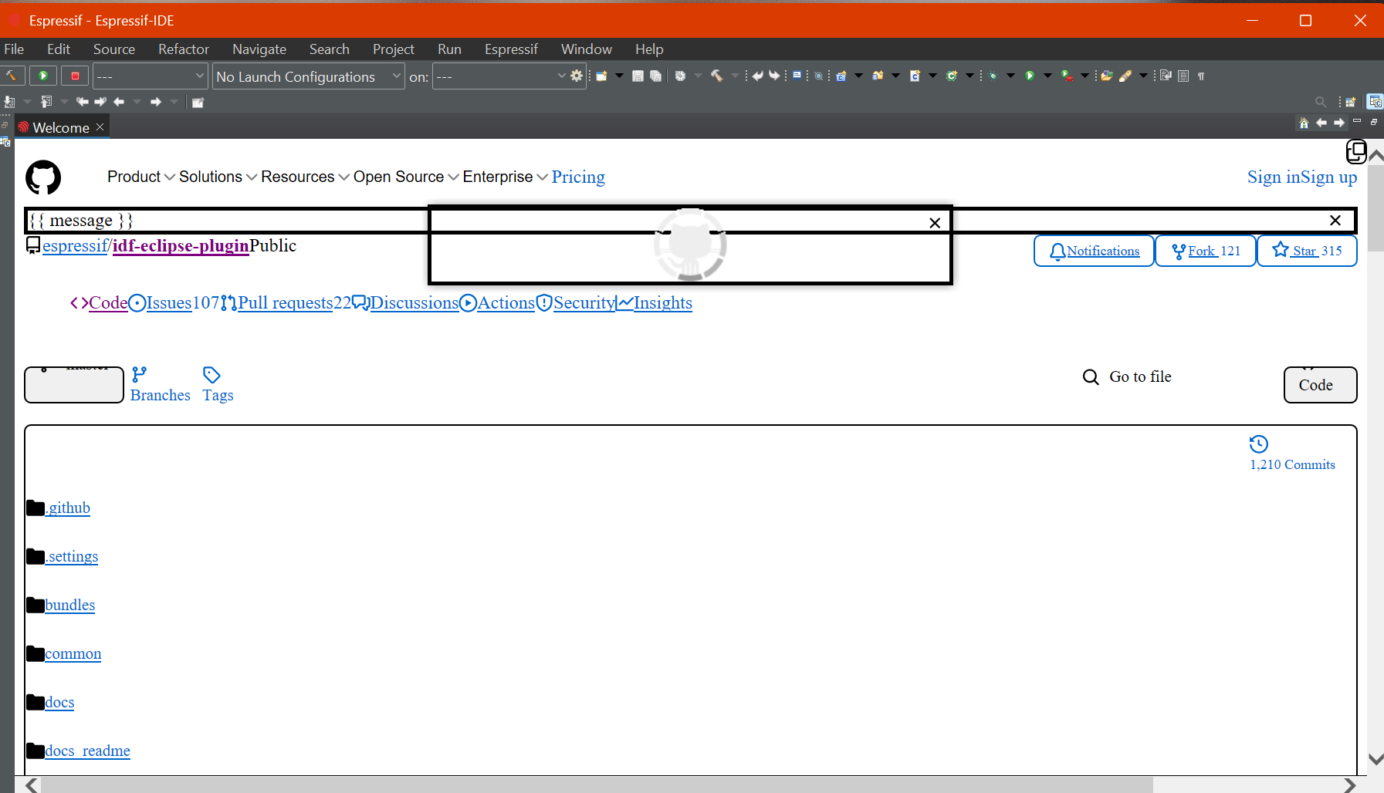
Task: Click the Welcome view Home icon
Action: (1304, 123)
